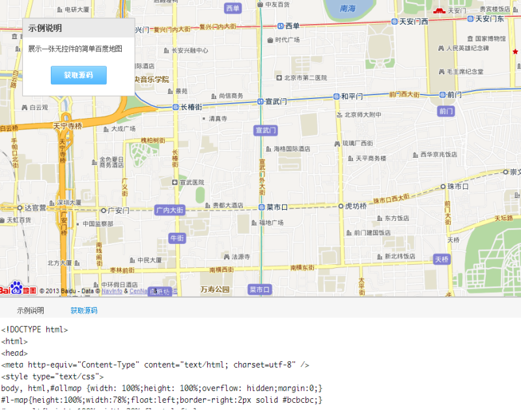Viewport: 521px width, 410px height.
Task: Click the 西单 subway station marker
Action: [280, 26]
